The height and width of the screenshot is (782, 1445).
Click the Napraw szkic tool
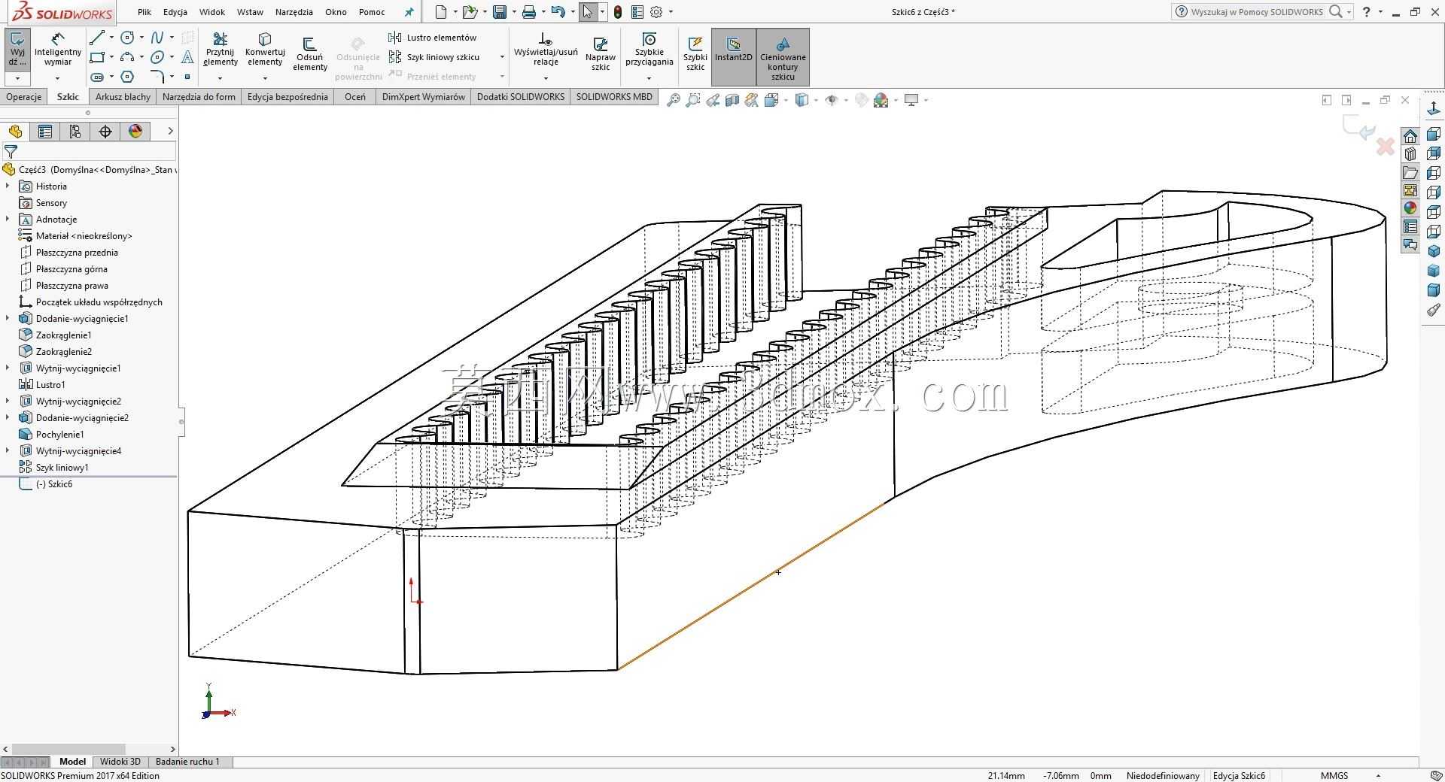coord(601,54)
